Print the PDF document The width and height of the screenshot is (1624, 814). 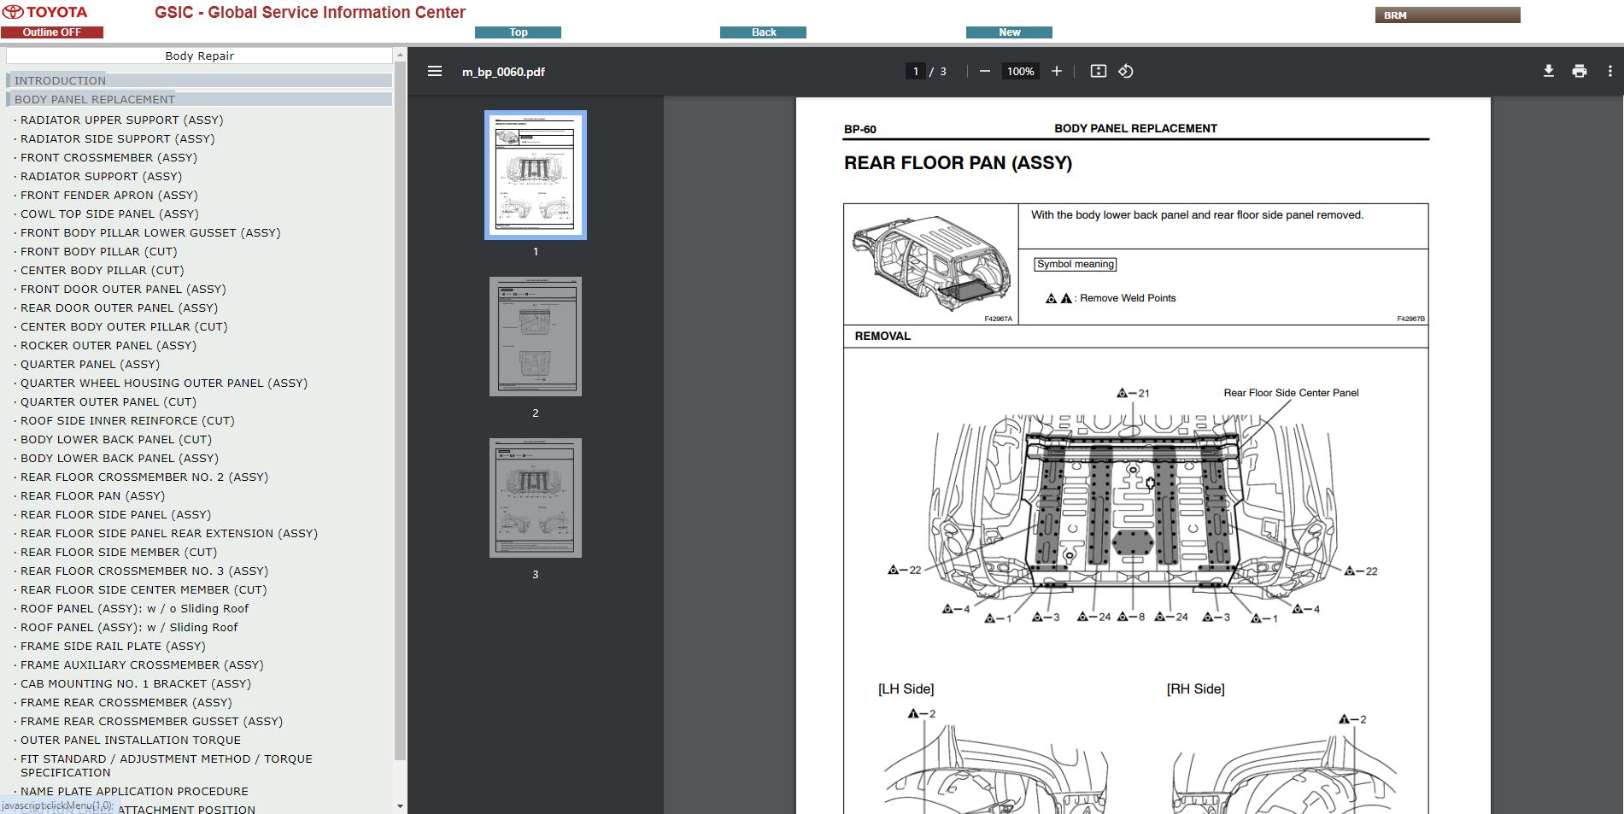(1579, 72)
